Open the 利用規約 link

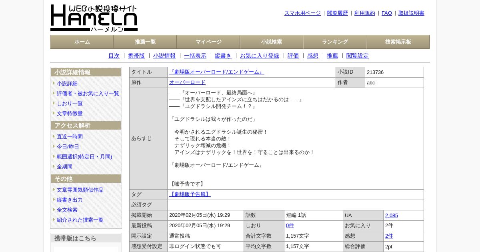click(x=365, y=13)
